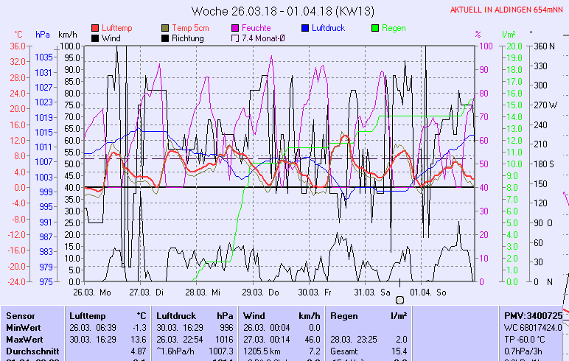
Task: Click the green Regen legend square
Action: coord(376,28)
